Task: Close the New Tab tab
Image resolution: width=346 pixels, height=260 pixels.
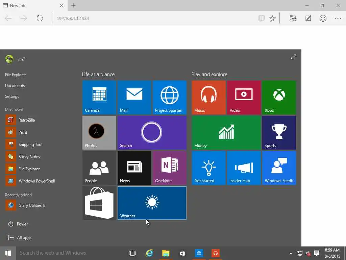Action: pyautogui.click(x=61, y=5)
